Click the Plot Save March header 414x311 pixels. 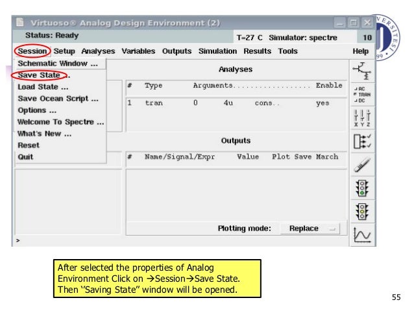coord(305,156)
